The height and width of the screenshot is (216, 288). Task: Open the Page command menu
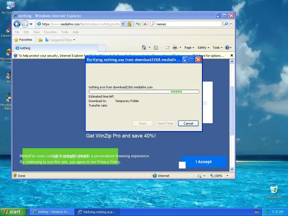[189, 48]
